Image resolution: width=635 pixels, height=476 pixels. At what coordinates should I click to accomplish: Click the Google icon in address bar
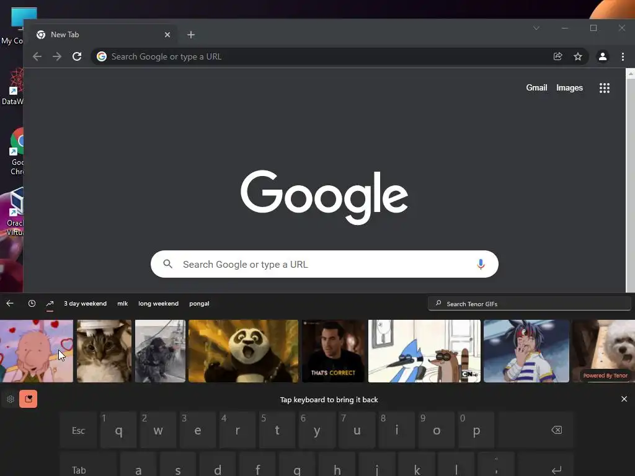102,56
